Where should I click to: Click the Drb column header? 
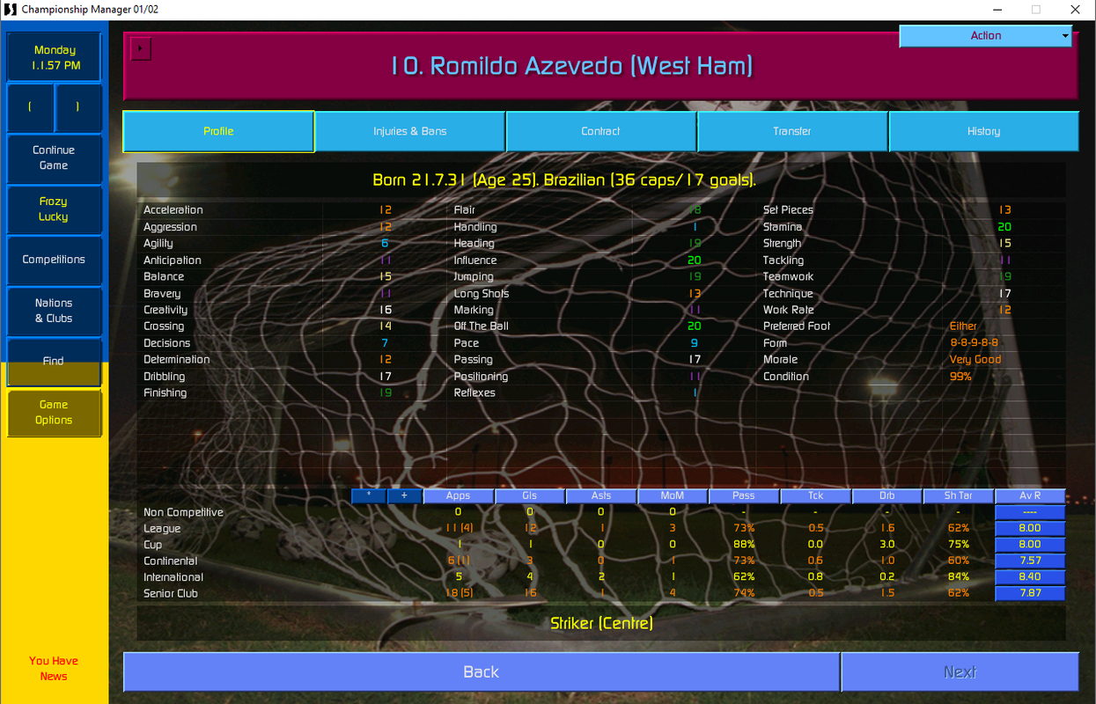(886, 495)
